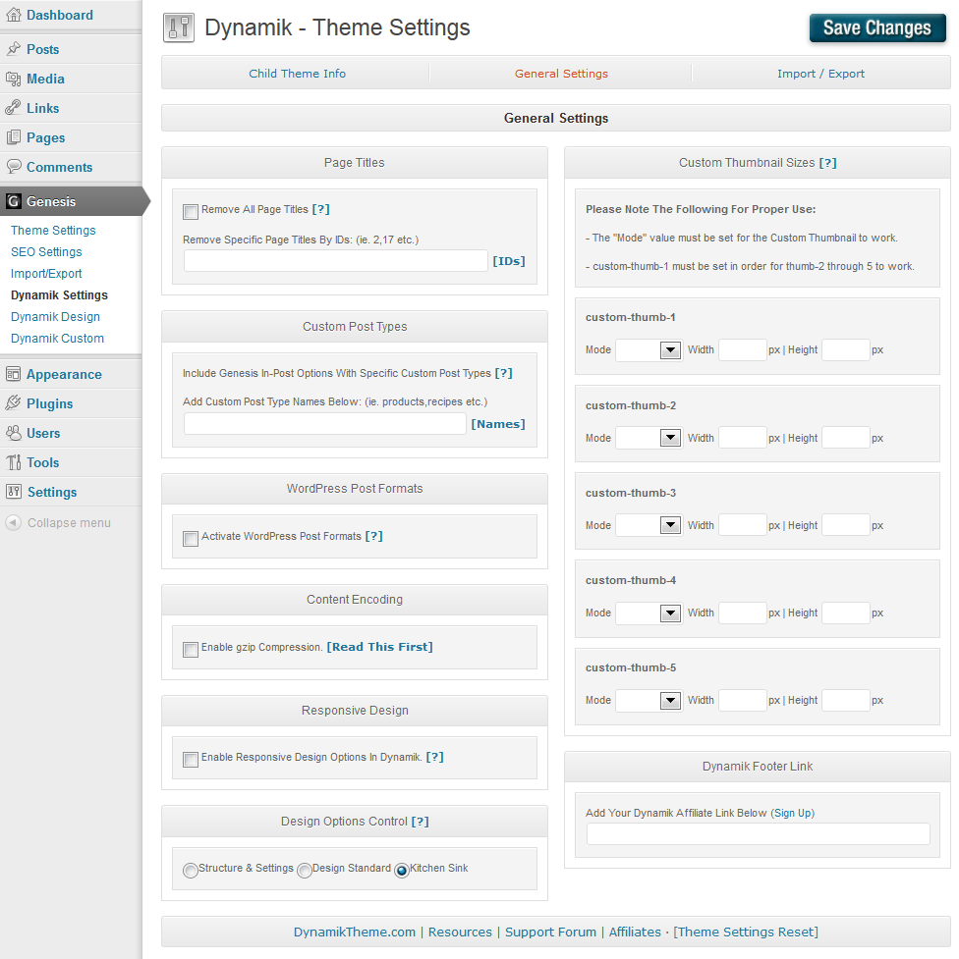Switch to the Child Theme Info tab
This screenshot has height=959, width=959.
point(297,74)
